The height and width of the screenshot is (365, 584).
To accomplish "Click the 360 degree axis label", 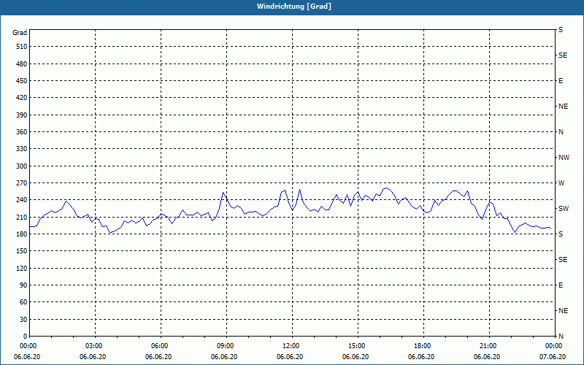I will (22, 132).
